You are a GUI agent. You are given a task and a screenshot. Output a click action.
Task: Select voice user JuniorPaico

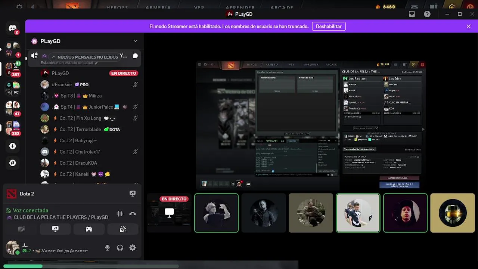(x=89, y=107)
